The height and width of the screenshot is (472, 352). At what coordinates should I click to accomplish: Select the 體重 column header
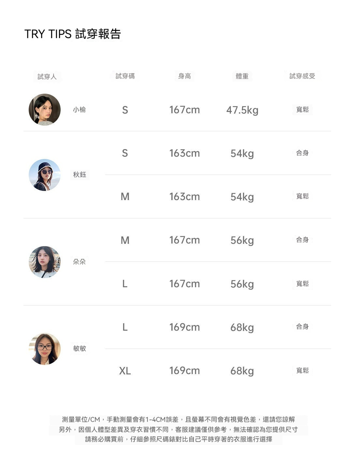pyautogui.click(x=242, y=76)
